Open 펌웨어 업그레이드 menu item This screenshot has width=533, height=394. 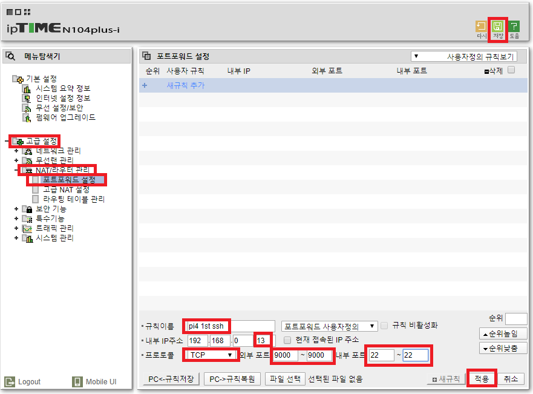click(65, 117)
